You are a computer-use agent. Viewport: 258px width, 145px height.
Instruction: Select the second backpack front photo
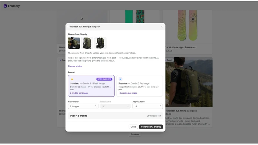click(87, 43)
